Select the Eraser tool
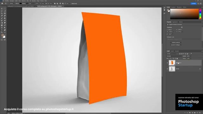The height and width of the screenshot is (114, 203). 5,20
